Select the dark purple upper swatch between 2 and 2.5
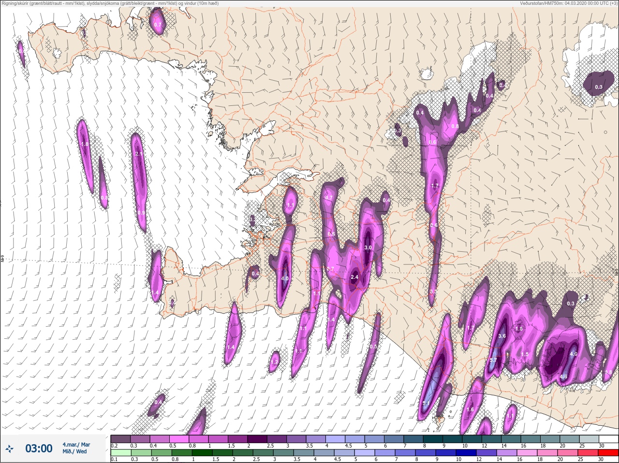Image resolution: width=619 pixels, height=463 pixels. click(x=257, y=439)
